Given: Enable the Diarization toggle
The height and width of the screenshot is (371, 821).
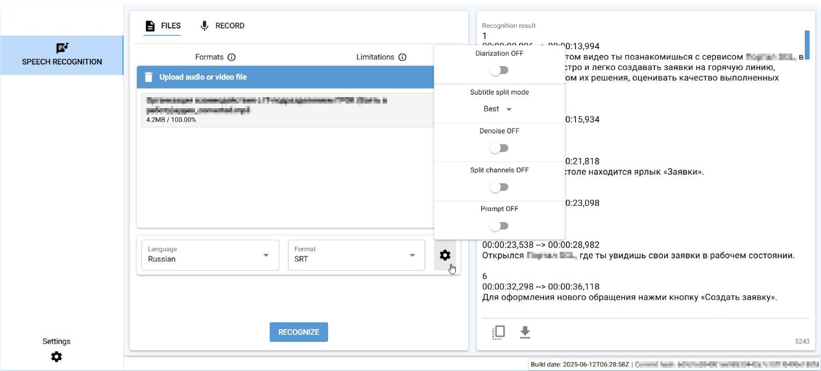Looking at the screenshot, I should click(x=499, y=70).
